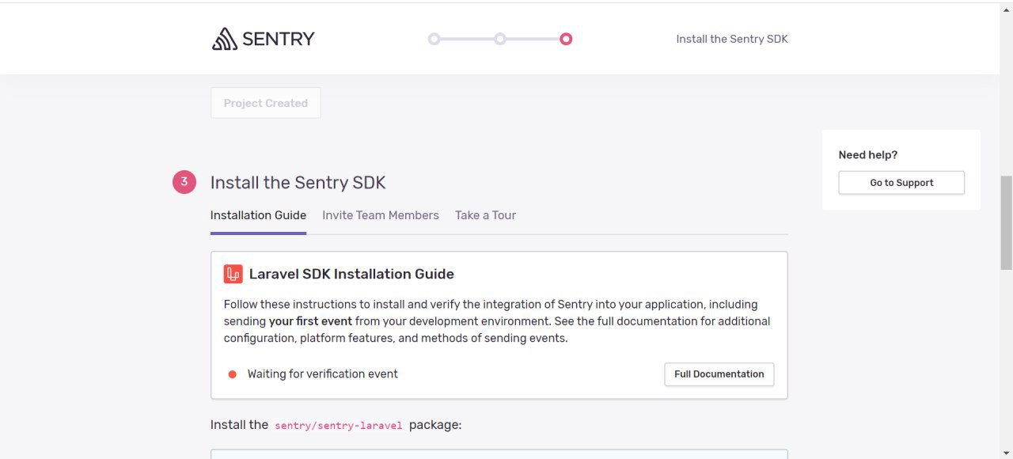1013x459 pixels.
Task: Click the pink step 3 number badge
Action: [x=184, y=182]
